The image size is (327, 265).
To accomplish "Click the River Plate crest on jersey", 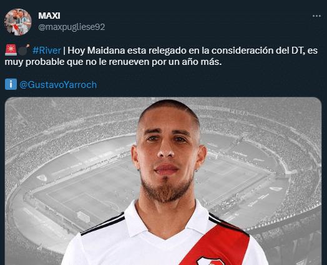I will point(211,261).
